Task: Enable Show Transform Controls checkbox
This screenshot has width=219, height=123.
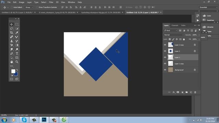Action: click(37, 7)
